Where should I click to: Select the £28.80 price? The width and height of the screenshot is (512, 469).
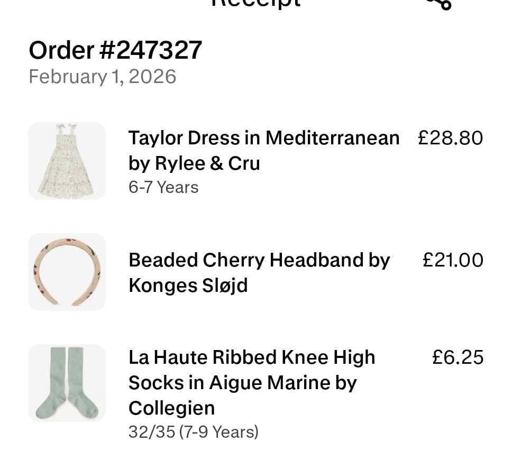coord(450,138)
